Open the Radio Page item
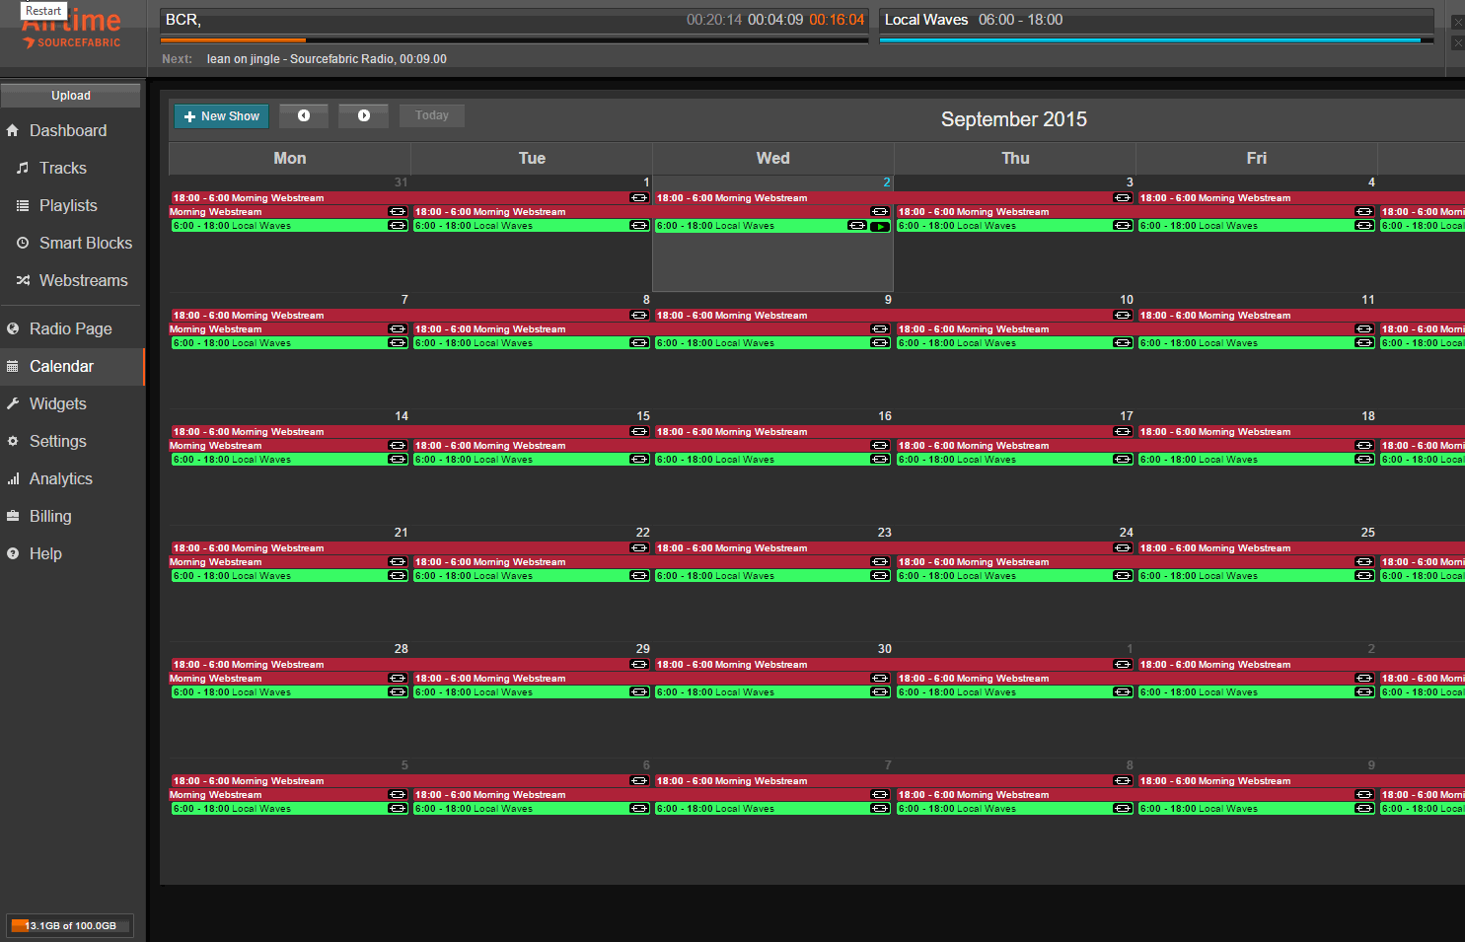This screenshot has width=1465, height=942. click(72, 328)
